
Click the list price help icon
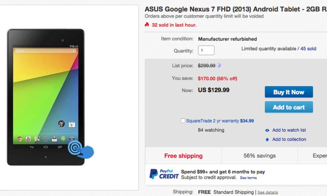point(219,65)
